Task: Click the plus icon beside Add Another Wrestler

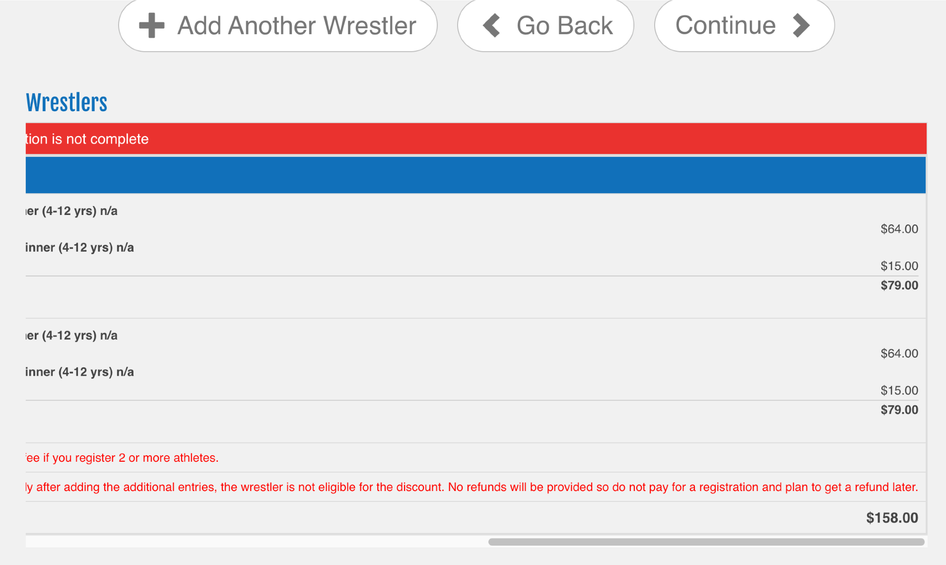Action: 151,25
